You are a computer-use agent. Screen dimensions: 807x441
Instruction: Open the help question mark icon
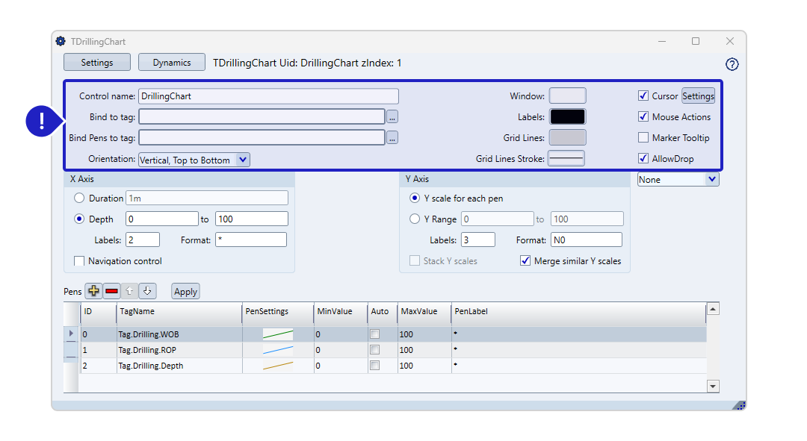pyautogui.click(x=732, y=64)
